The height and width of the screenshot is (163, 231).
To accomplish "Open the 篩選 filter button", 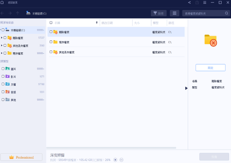I will click(x=159, y=13).
